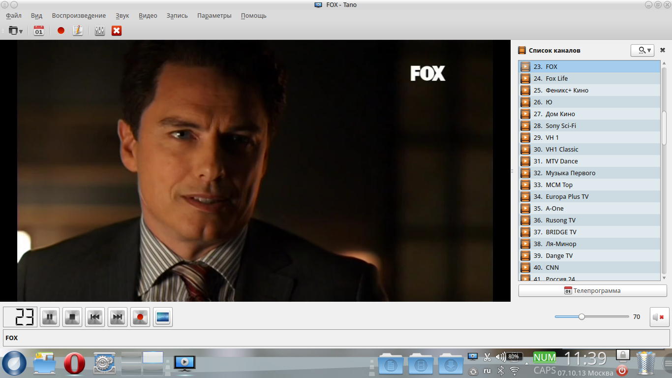Open the Помощь menu
This screenshot has width=672, height=378.
tap(254, 15)
